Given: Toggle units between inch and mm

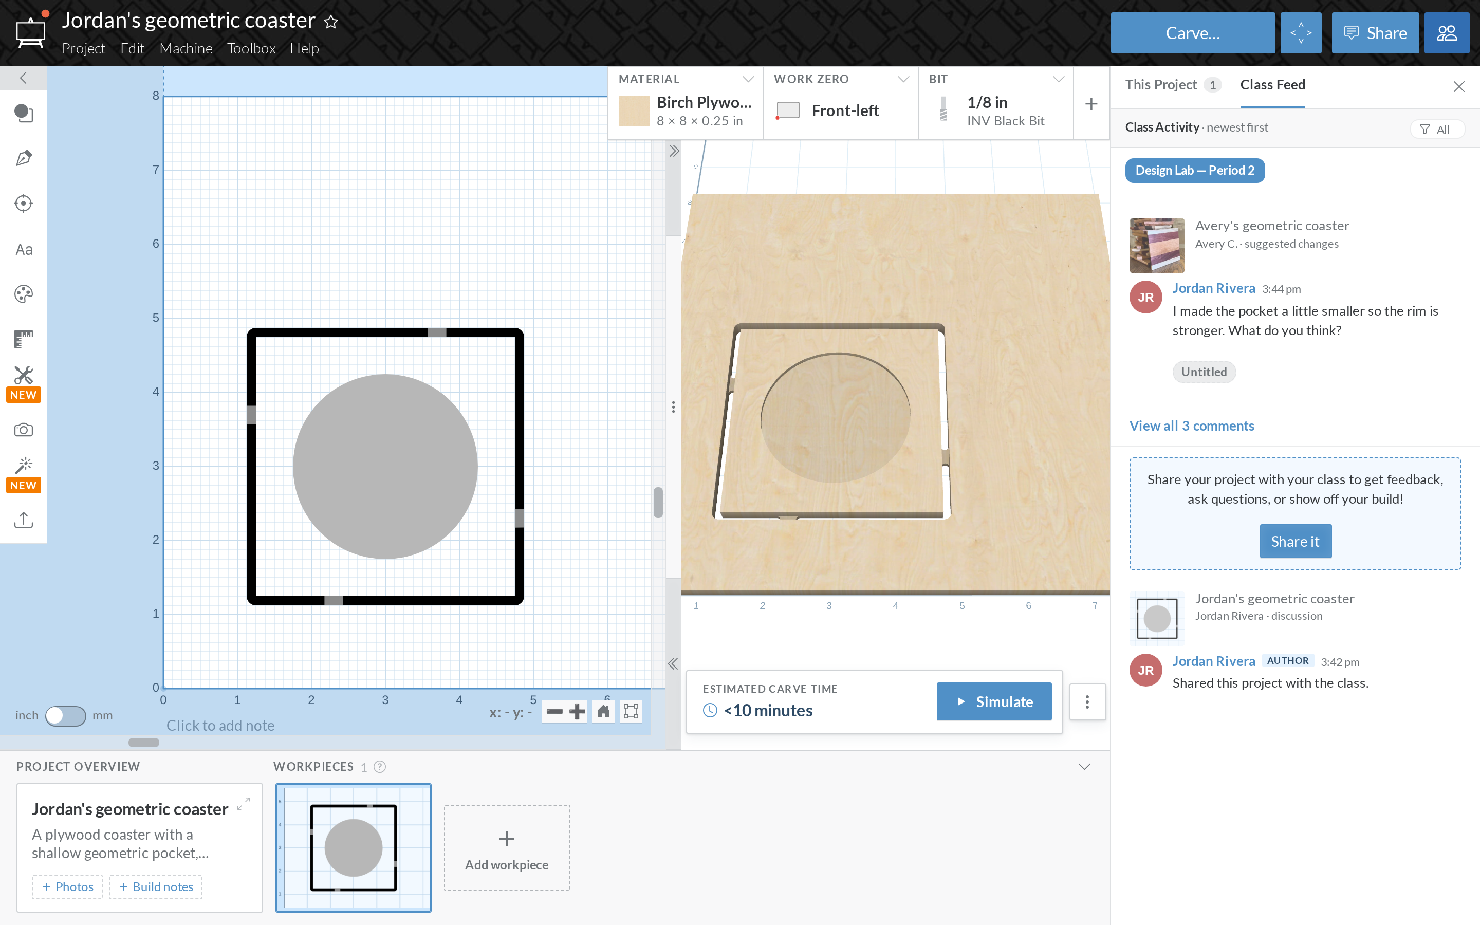Looking at the screenshot, I should coord(65,716).
